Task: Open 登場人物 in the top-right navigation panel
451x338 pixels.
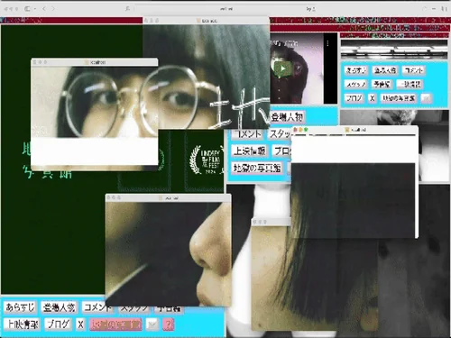Action: [x=385, y=70]
